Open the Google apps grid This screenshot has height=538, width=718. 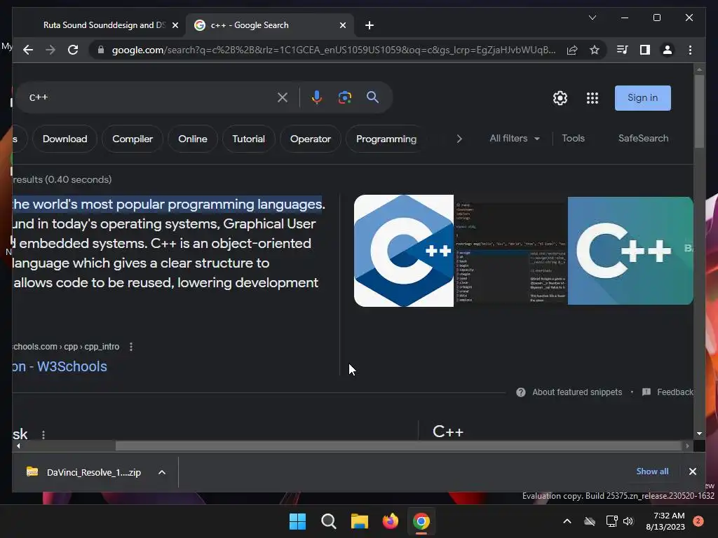coord(592,98)
